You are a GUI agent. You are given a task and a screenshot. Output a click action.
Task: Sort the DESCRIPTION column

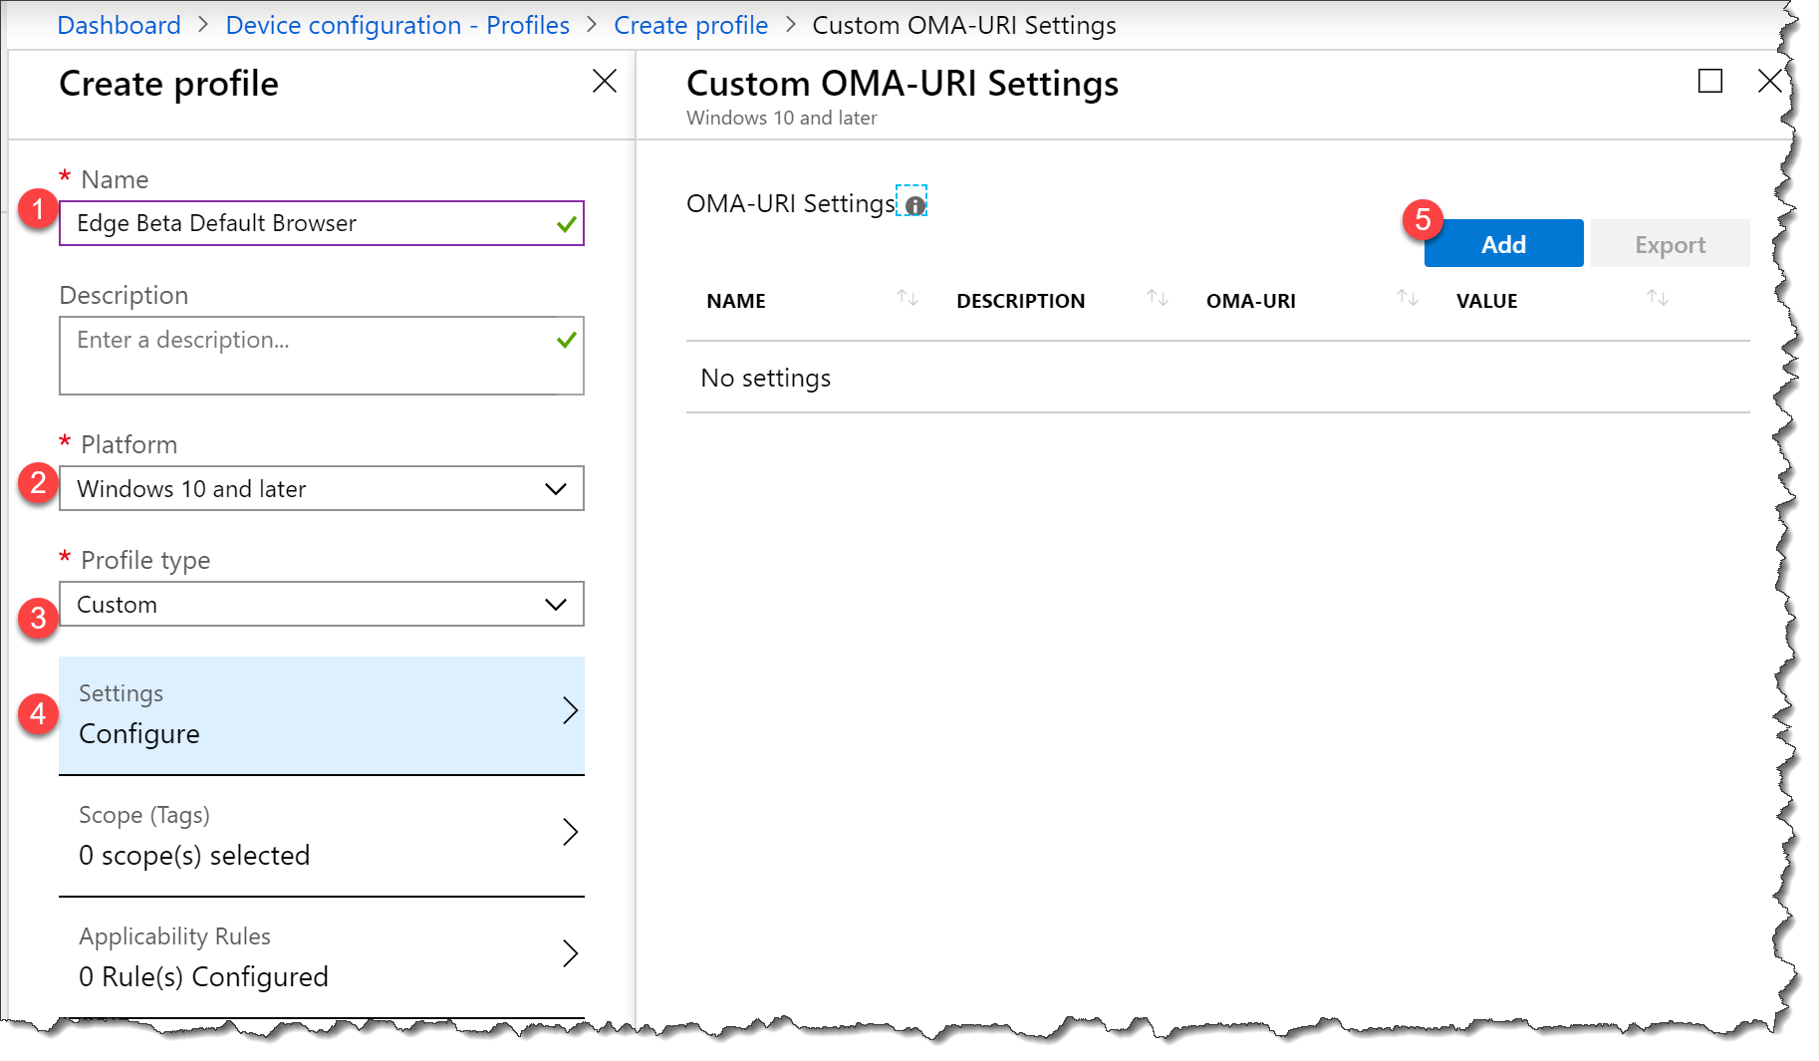(x=1156, y=297)
